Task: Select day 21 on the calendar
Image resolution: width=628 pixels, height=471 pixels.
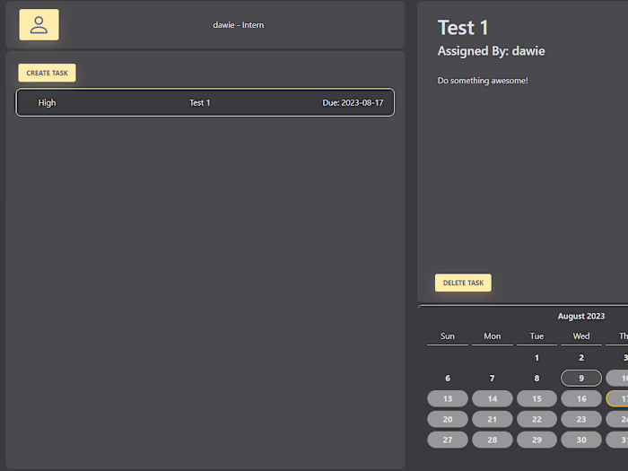Action: (493, 419)
